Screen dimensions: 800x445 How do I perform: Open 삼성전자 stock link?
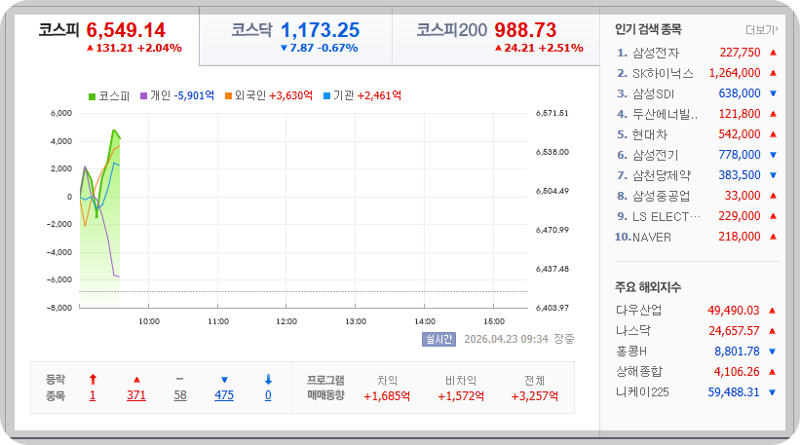656,53
